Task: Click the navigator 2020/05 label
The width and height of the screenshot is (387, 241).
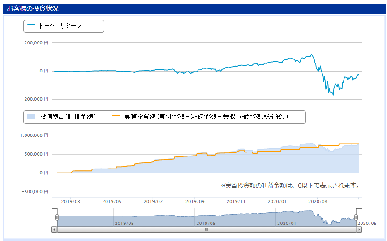Action: point(367,223)
